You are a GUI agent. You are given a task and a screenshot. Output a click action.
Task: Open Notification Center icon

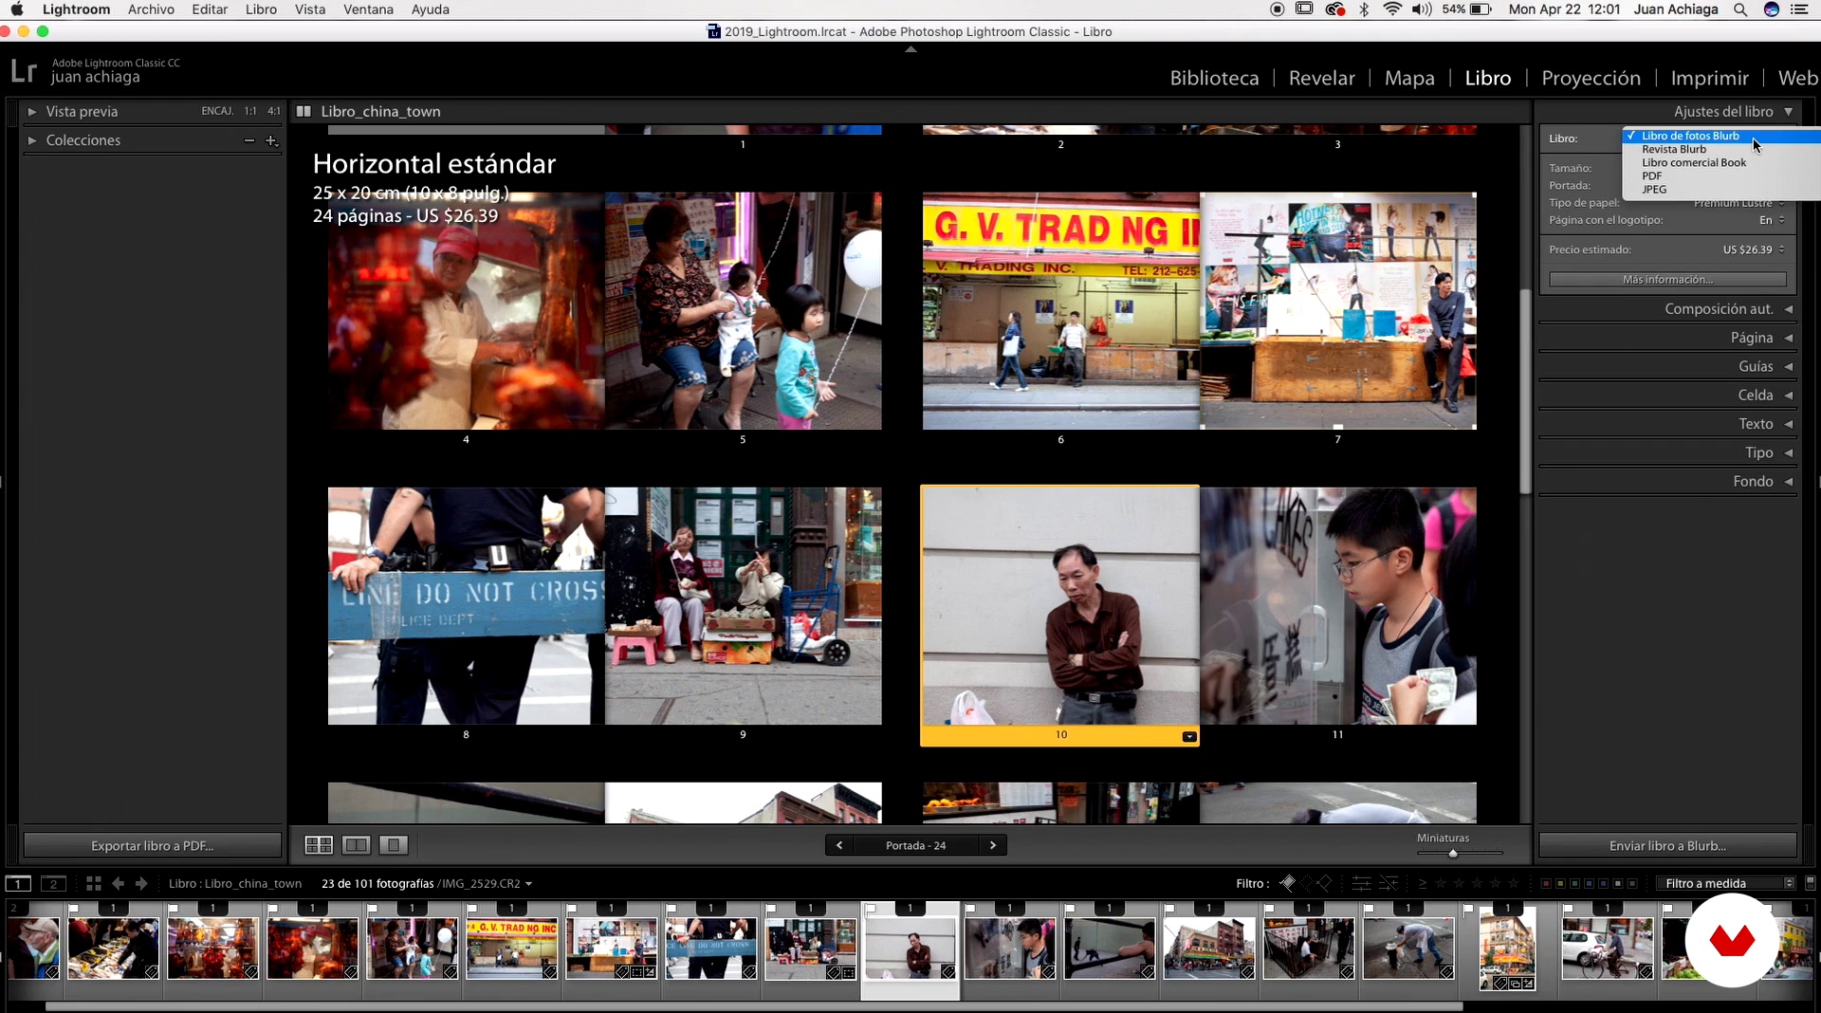[1799, 9]
